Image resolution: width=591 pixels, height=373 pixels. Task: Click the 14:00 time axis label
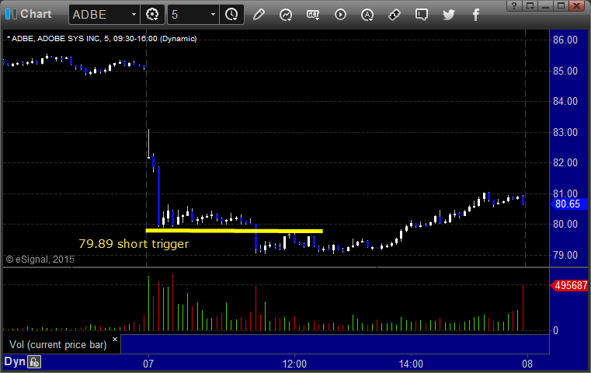coord(411,364)
